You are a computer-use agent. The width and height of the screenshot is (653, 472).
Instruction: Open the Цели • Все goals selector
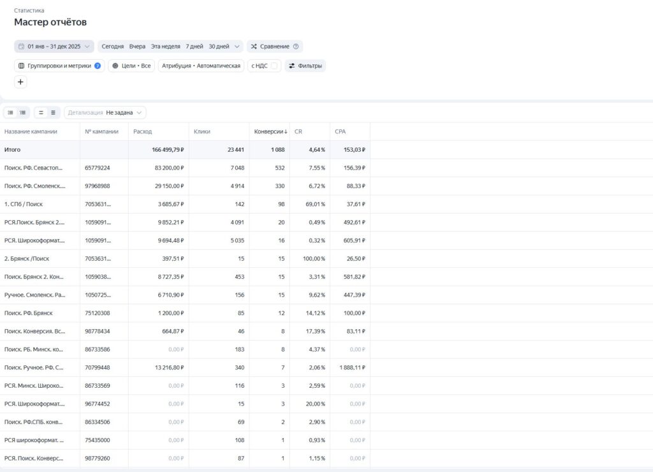(131, 66)
